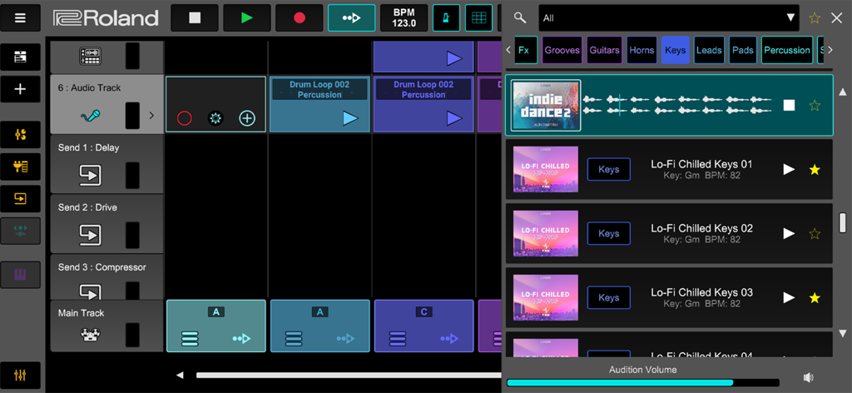The image size is (852, 393).
Task: Play the blue Drum Loop 002 Percussion clip
Action: tap(350, 118)
